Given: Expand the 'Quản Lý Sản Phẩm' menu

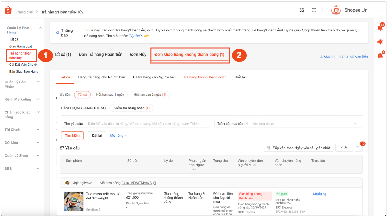Looking at the screenshot, I should (x=22, y=84).
